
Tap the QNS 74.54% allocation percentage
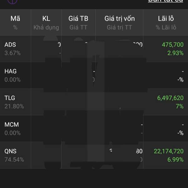pyautogui.click(x=14, y=160)
